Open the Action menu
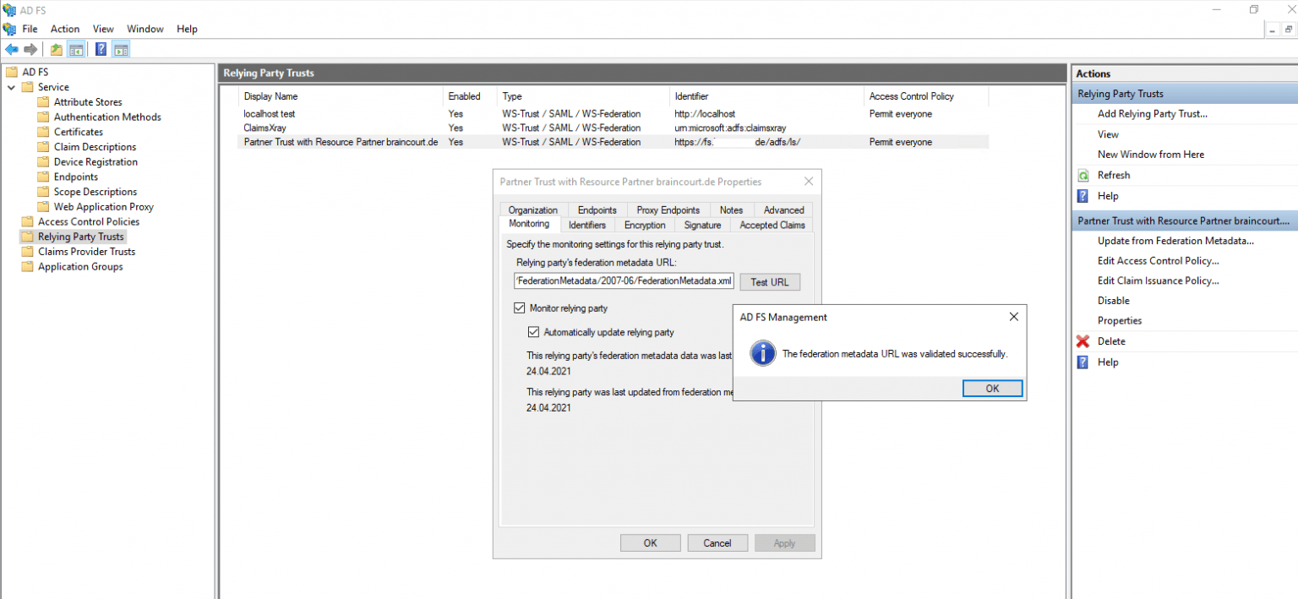Image resolution: width=1298 pixels, height=599 pixels. [x=65, y=29]
